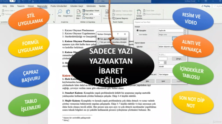Screen dimensions: 222x124
Task: Click the İptal button in Dipnot dialog
Action: [163, 81]
